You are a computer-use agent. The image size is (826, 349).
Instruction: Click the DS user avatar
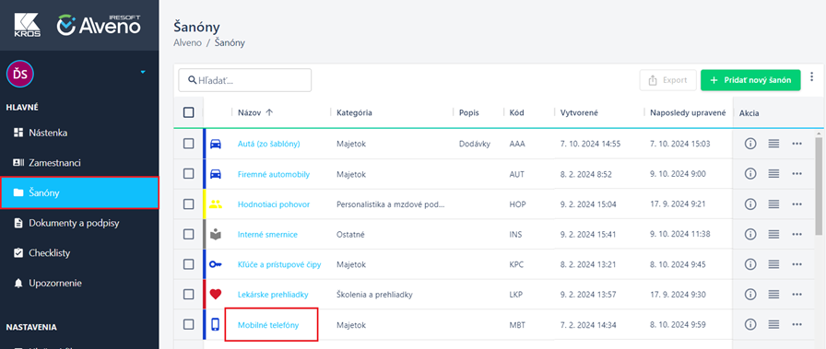pos(20,74)
